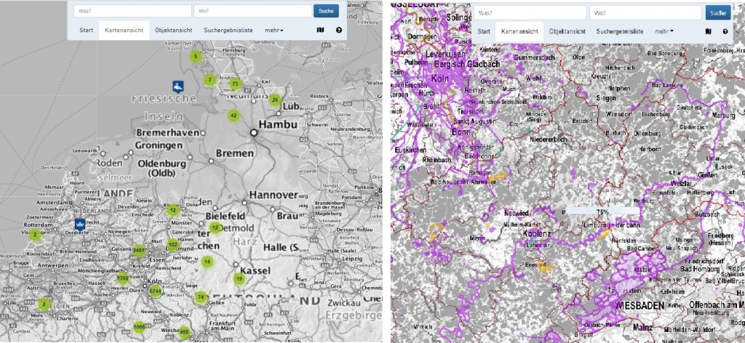Click the 73 cluster marker near Rendsburg
Screen dimensions: 745x343
pyautogui.click(x=234, y=84)
